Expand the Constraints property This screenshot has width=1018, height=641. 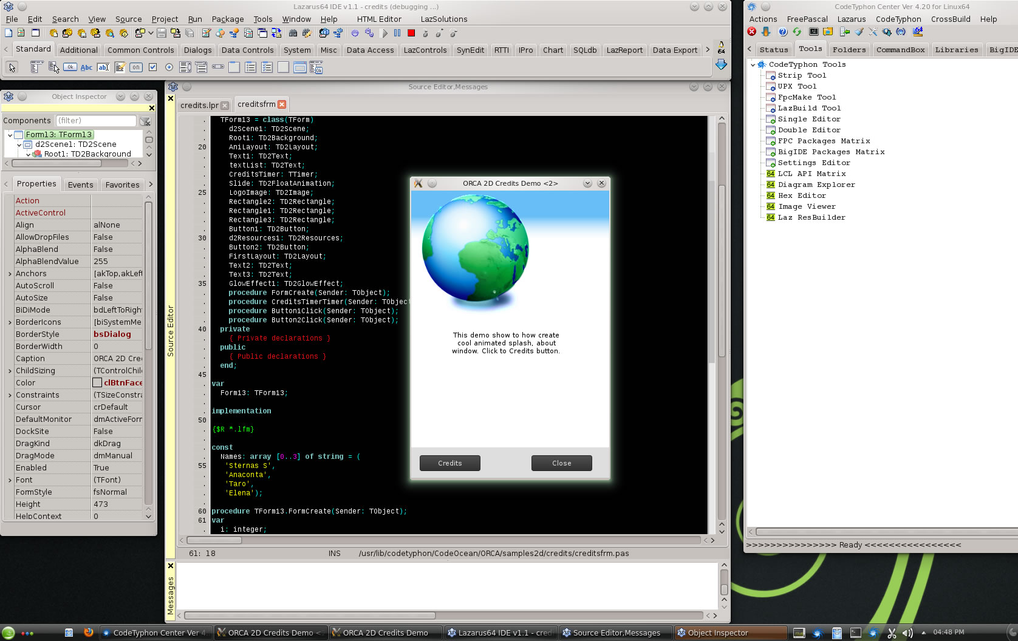tap(10, 395)
